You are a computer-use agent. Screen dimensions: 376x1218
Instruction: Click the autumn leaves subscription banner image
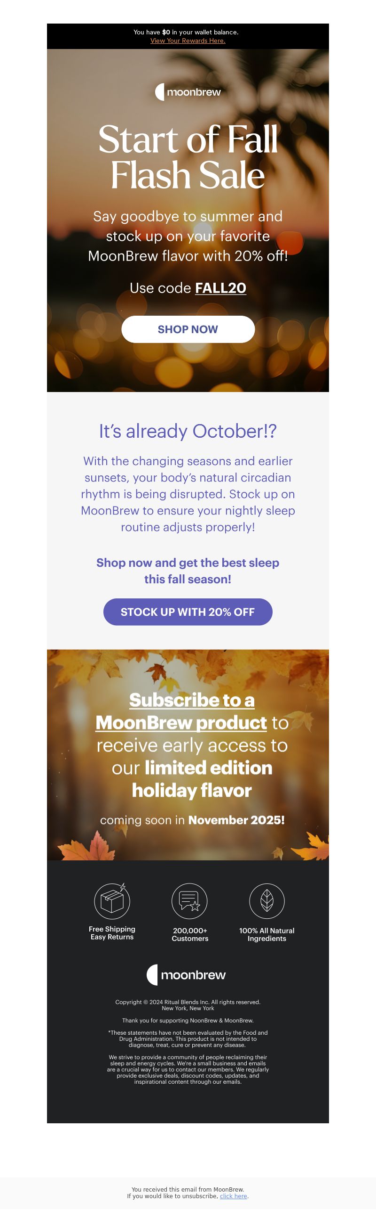[x=188, y=755]
